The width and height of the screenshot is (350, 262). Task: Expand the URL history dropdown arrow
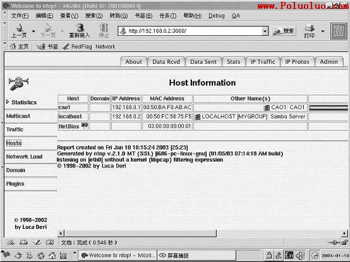(265, 31)
